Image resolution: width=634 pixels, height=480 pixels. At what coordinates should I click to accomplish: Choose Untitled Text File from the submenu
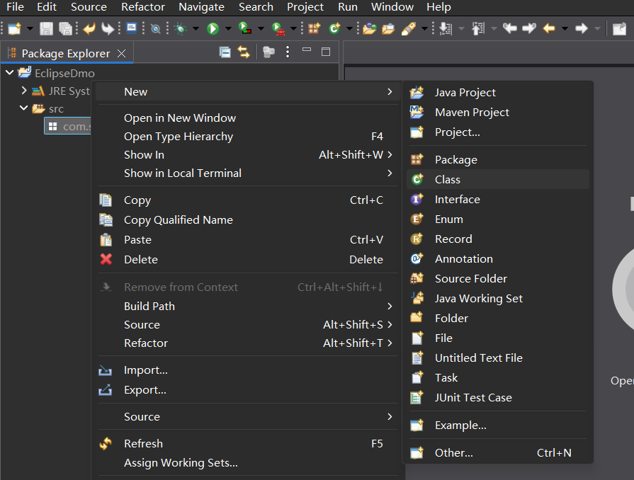(x=498, y=358)
